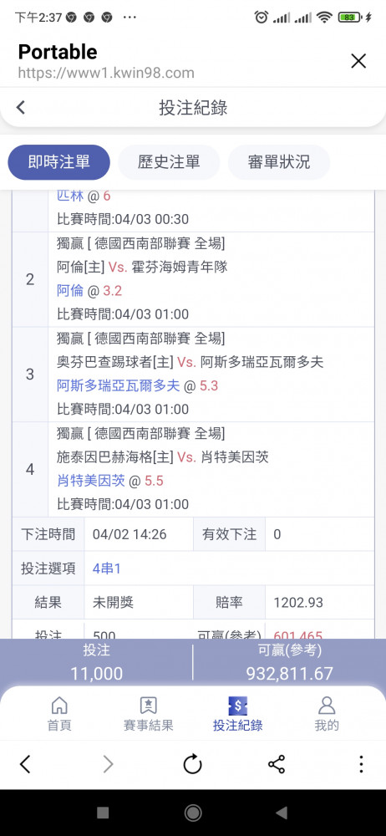Screen dimensions: 386x836
Task: Tap the Android home circle button
Action: click(x=192, y=813)
